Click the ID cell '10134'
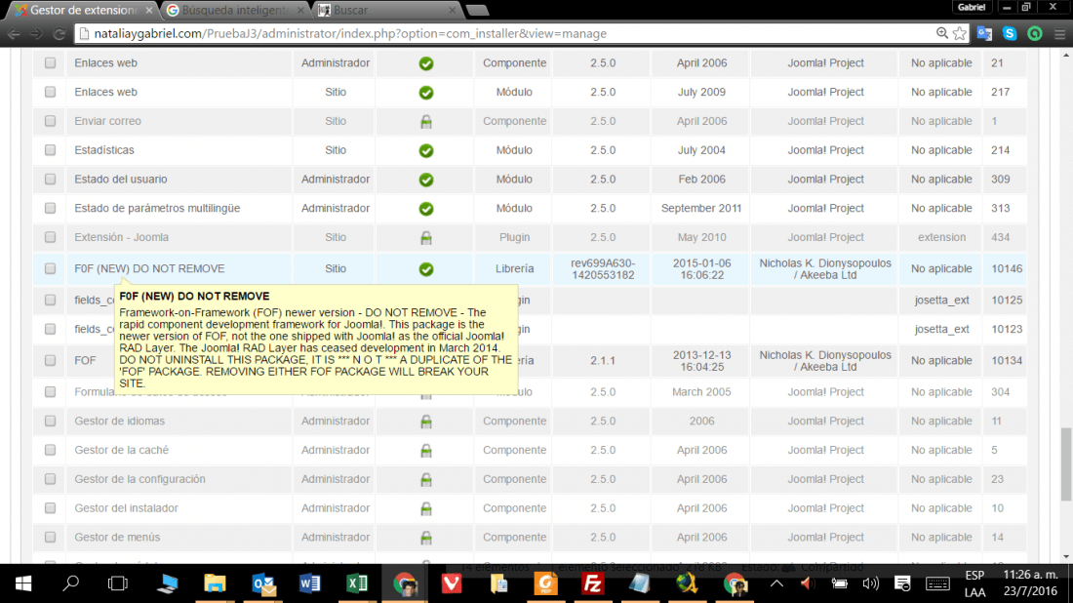The width and height of the screenshot is (1073, 603). pyautogui.click(x=1007, y=361)
